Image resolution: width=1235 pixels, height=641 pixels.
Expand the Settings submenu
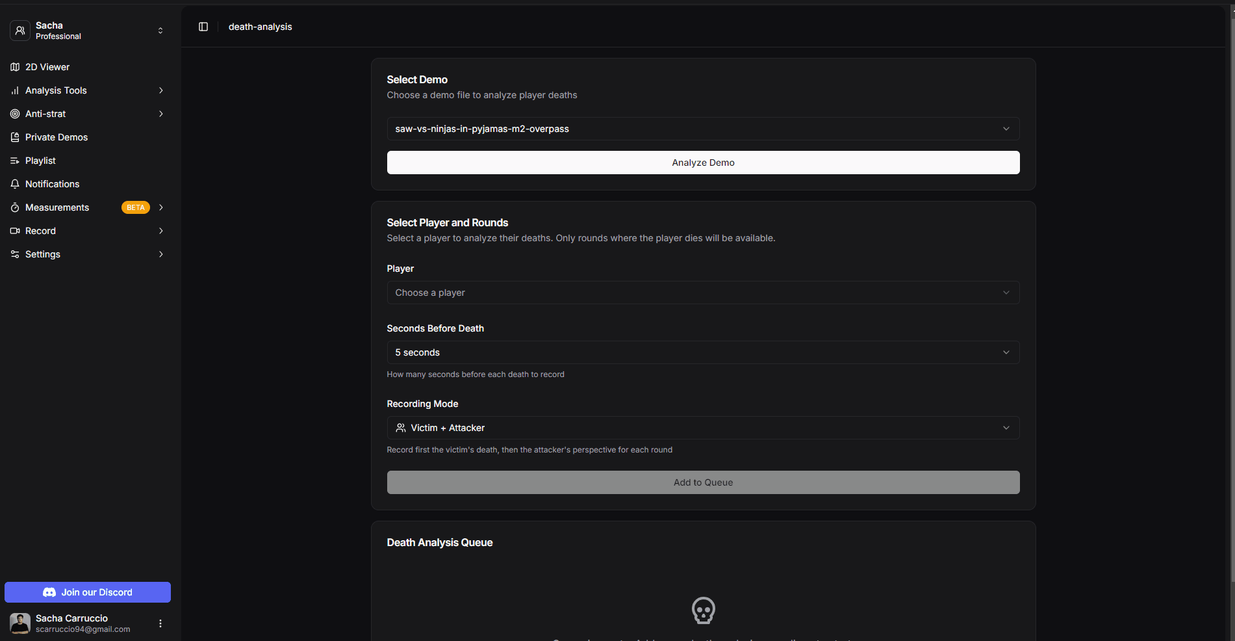pyautogui.click(x=160, y=254)
